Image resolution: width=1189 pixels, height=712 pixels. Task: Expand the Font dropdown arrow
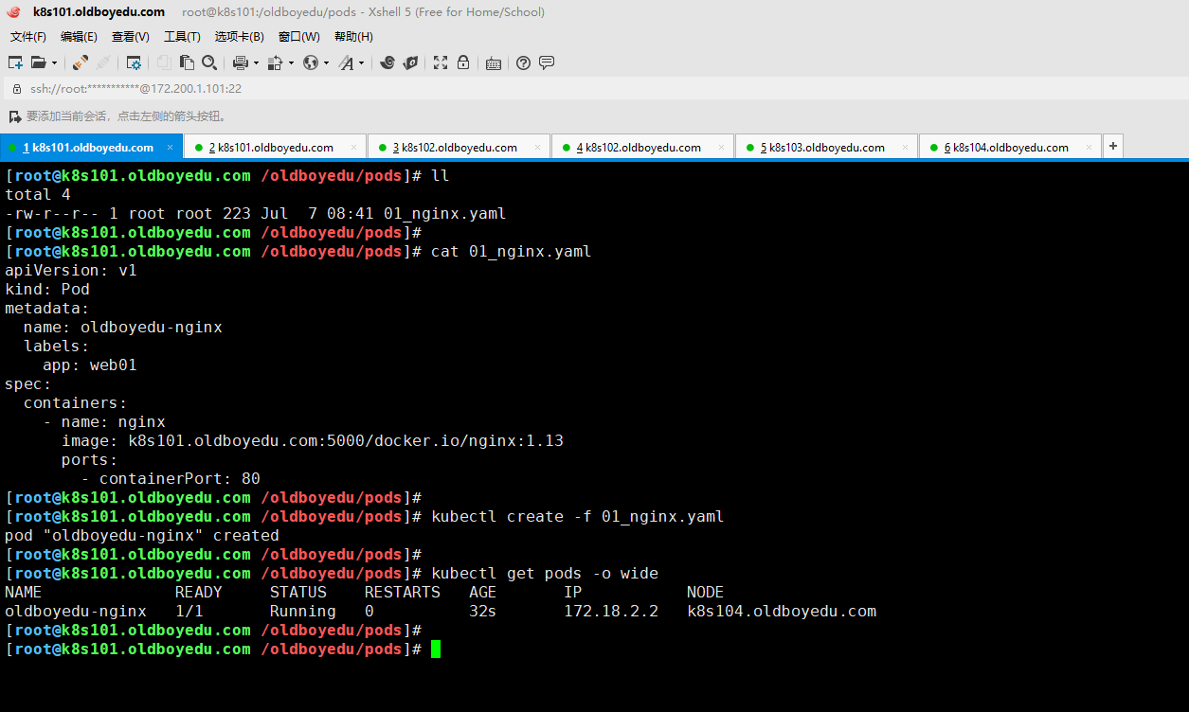(x=361, y=63)
